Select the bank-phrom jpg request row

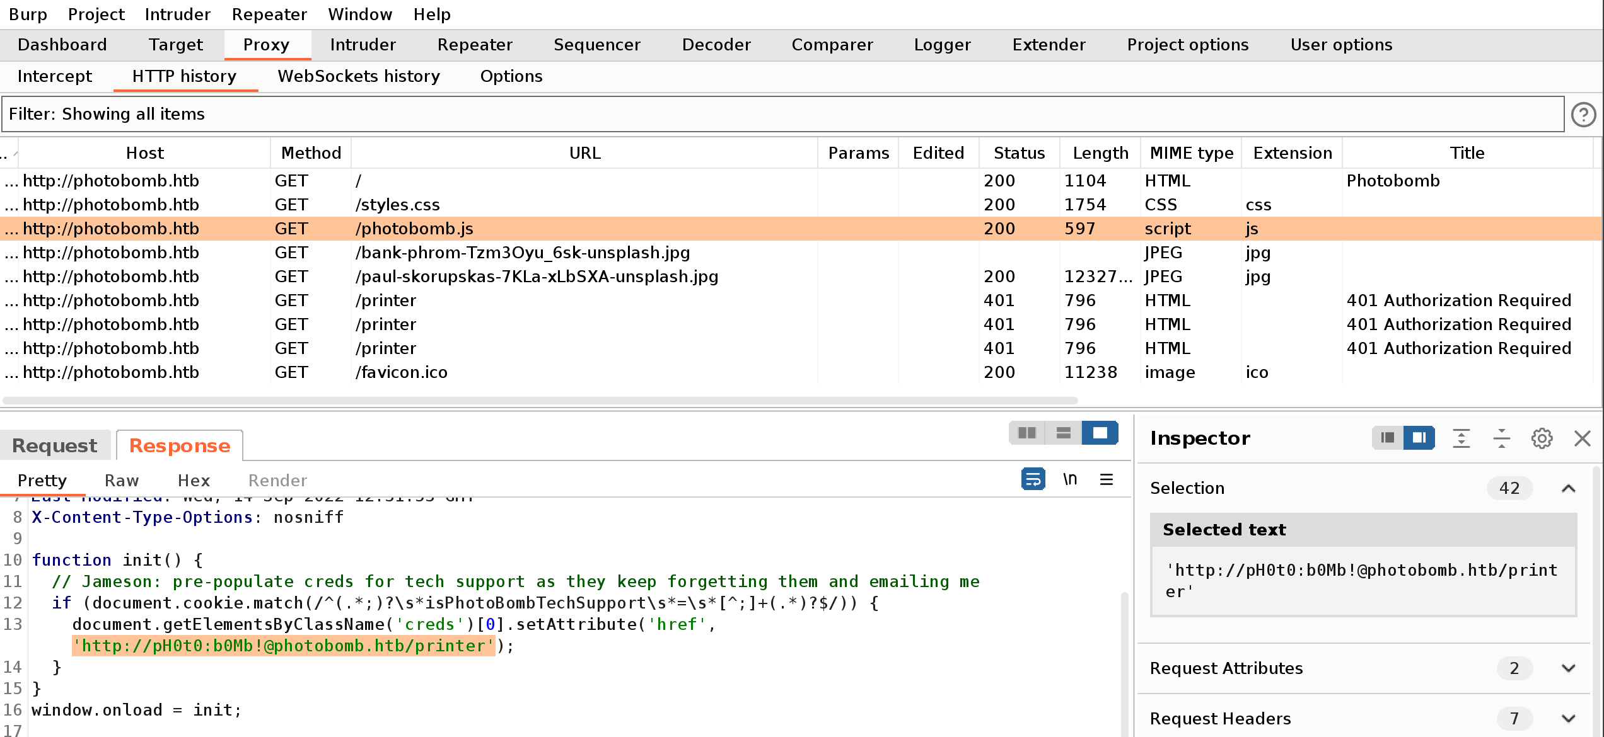click(x=801, y=253)
